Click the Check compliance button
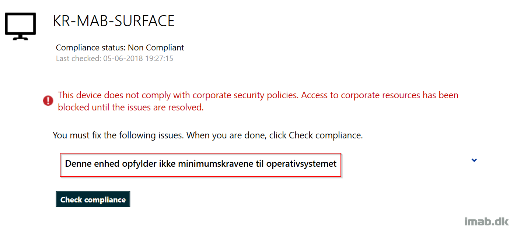510x226 pixels. pos(93,199)
